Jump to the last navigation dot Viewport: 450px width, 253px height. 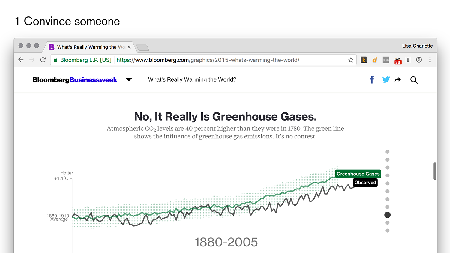click(388, 231)
